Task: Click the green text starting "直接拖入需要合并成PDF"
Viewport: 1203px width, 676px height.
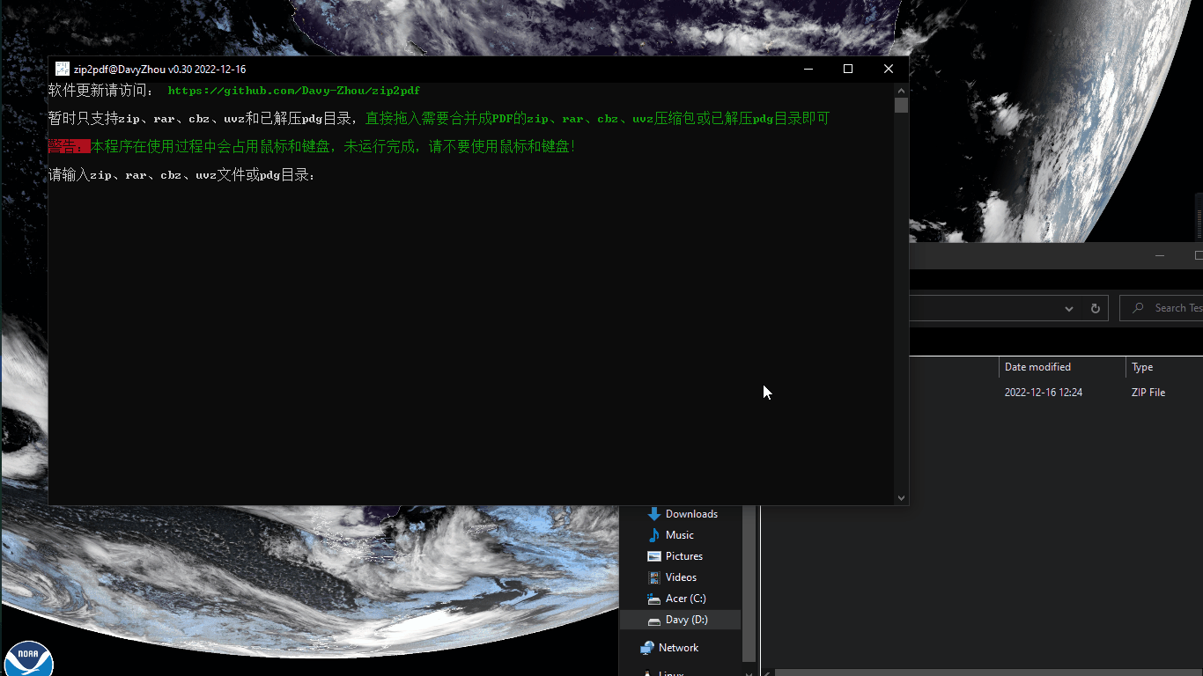Action: pyautogui.click(x=597, y=118)
